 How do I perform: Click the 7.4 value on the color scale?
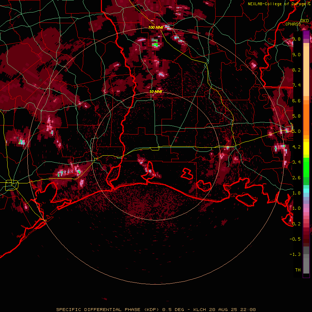[296, 85]
